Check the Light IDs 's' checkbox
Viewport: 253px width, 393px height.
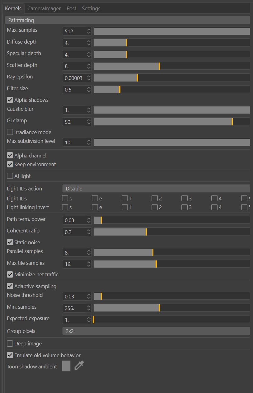[65, 199]
